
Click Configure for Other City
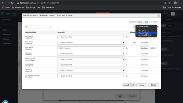click(144, 70)
